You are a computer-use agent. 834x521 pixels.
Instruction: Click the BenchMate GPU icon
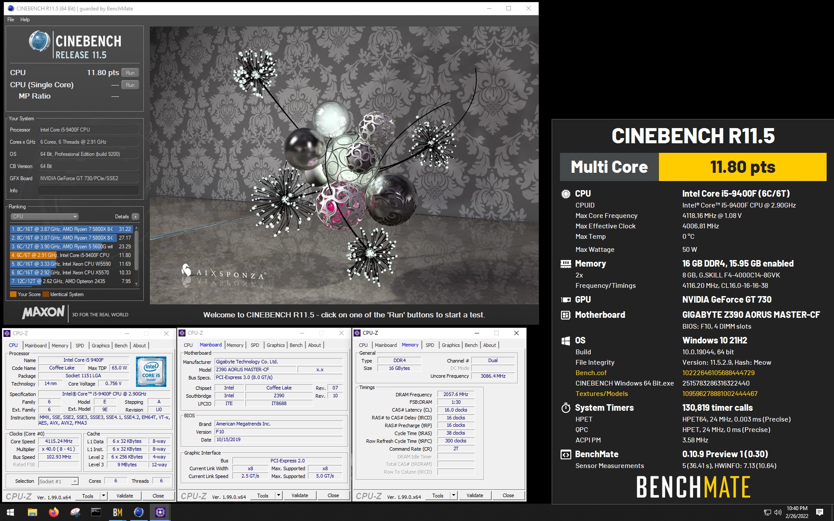pyautogui.click(x=566, y=300)
